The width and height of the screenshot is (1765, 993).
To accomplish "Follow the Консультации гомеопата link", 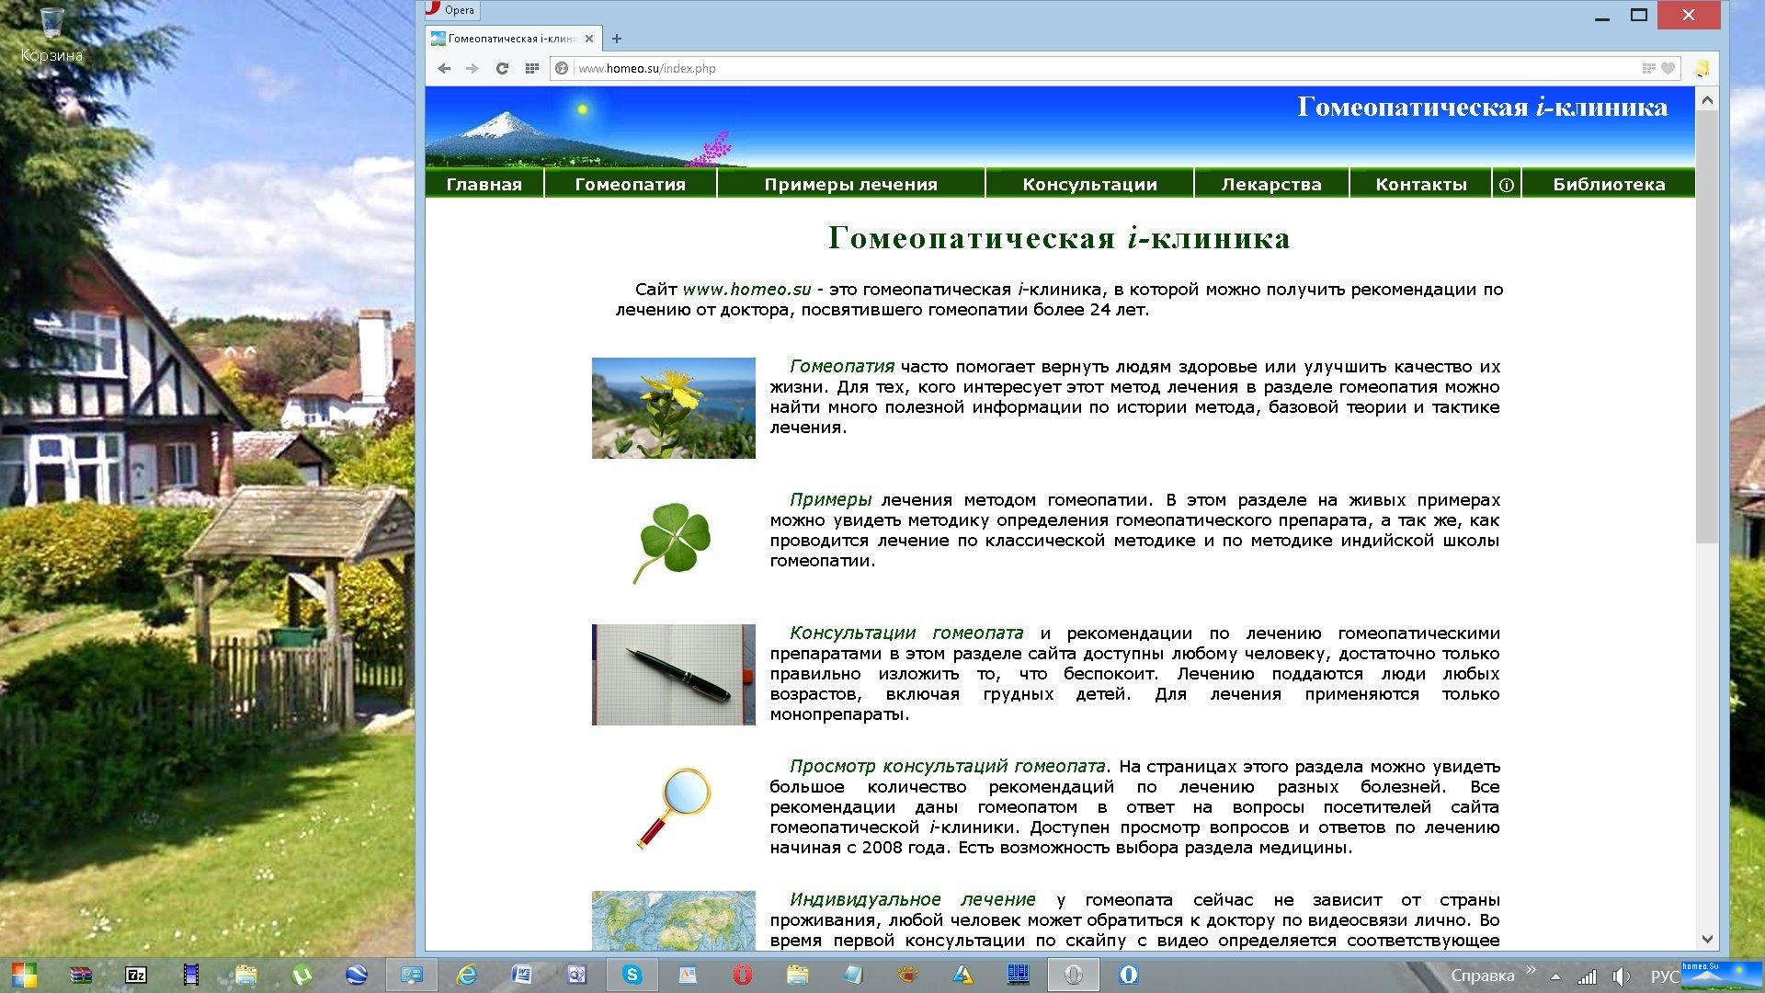I will (906, 633).
